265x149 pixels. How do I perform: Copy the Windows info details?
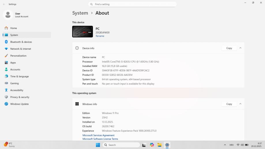[229, 104]
